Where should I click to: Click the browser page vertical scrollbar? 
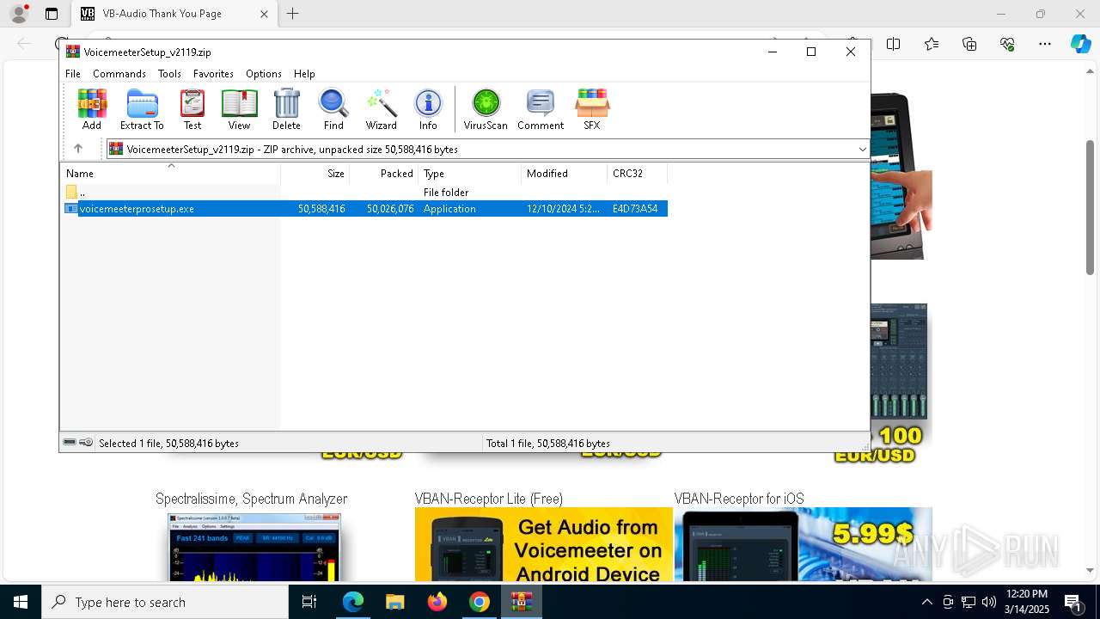(x=1091, y=206)
